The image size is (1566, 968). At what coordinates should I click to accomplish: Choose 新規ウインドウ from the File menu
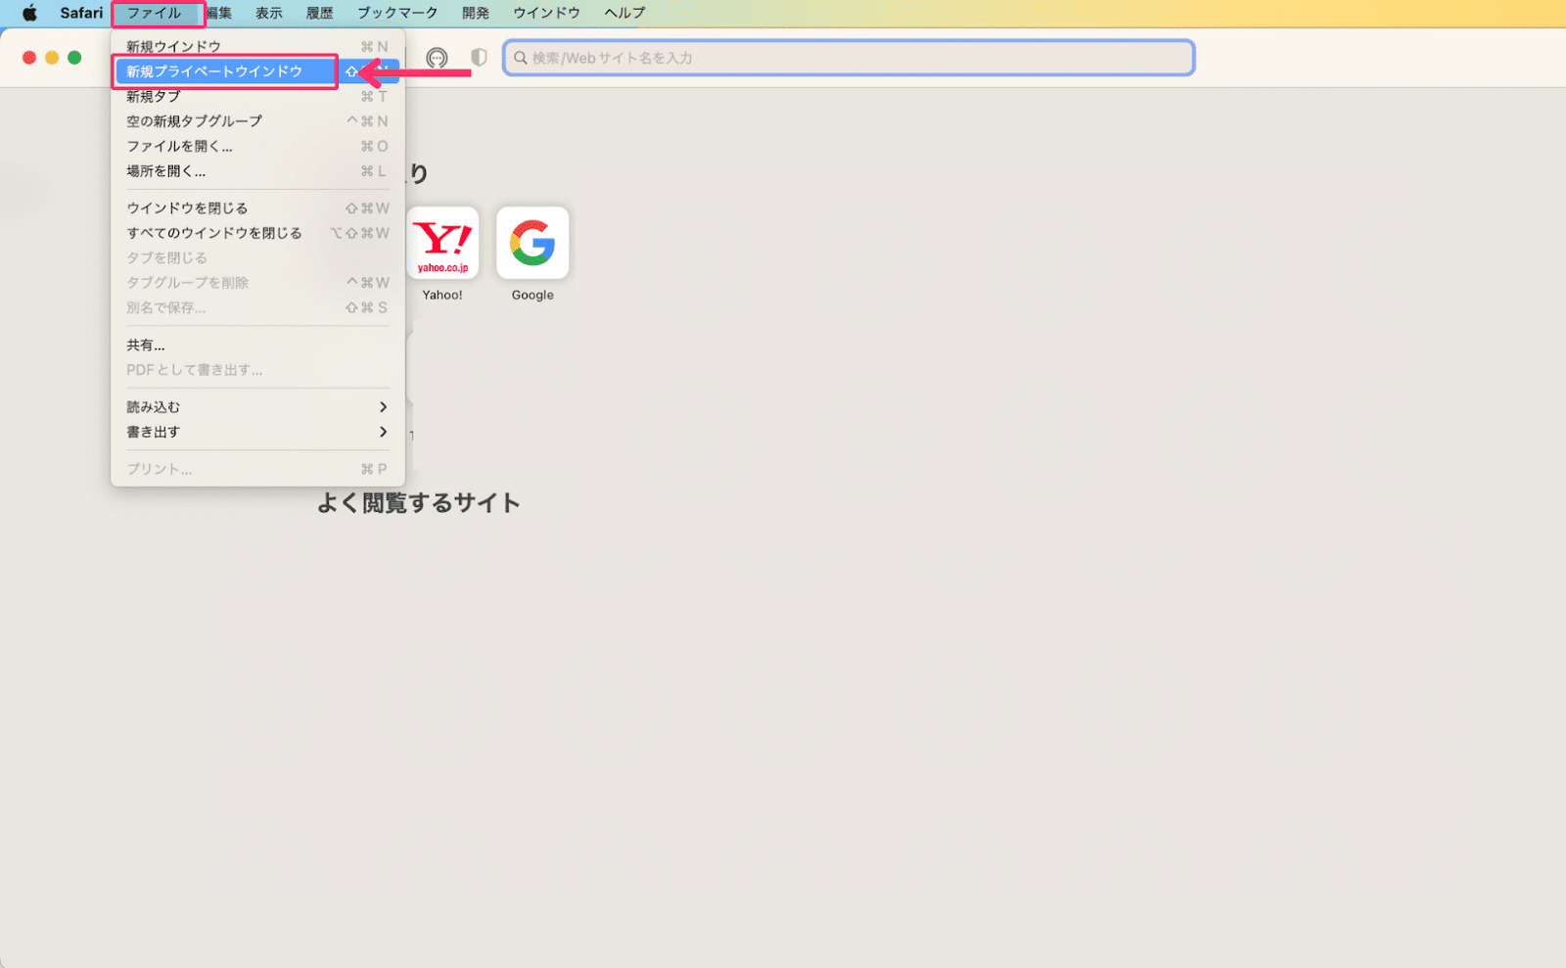tap(257, 47)
